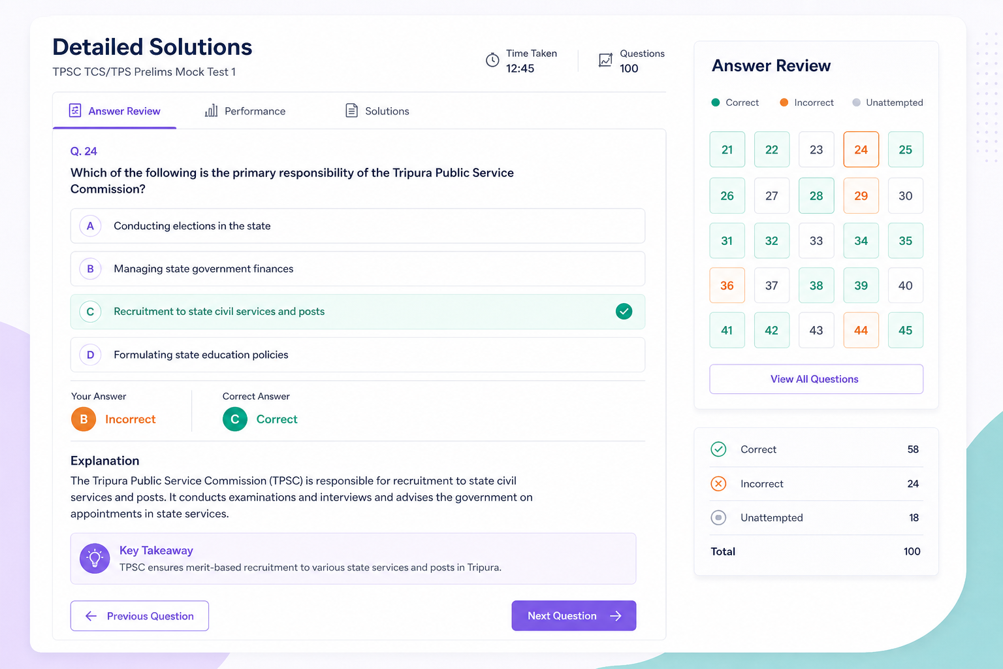This screenshot has height=669, width=1003.
Task: Open the Answer Review tab
Action: click(x=115, y=111)
